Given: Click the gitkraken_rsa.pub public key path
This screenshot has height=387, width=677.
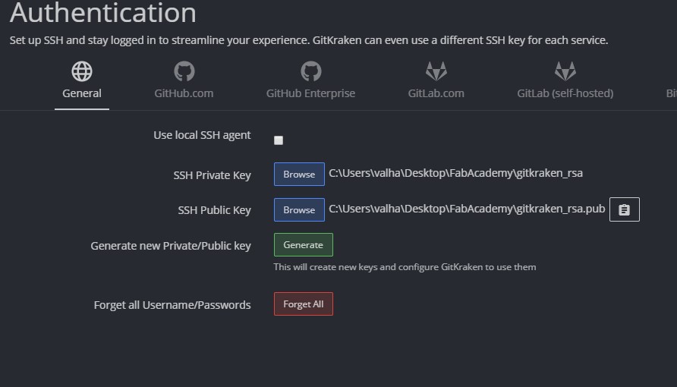Looking at the screenshot, I should (x=467, y=209).
